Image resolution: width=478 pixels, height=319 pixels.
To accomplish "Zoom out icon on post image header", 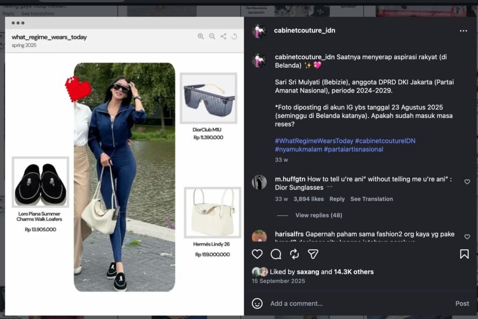I will click(212, 36).
